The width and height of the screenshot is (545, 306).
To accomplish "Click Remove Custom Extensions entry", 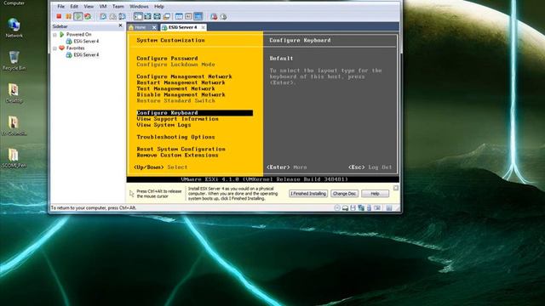I will click(177, 155).
